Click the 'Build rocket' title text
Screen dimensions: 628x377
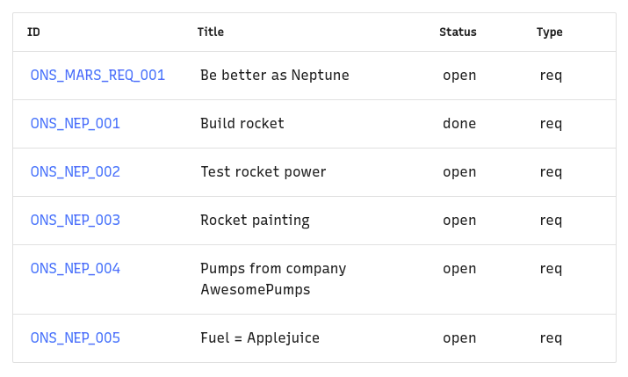pos(242,124)
